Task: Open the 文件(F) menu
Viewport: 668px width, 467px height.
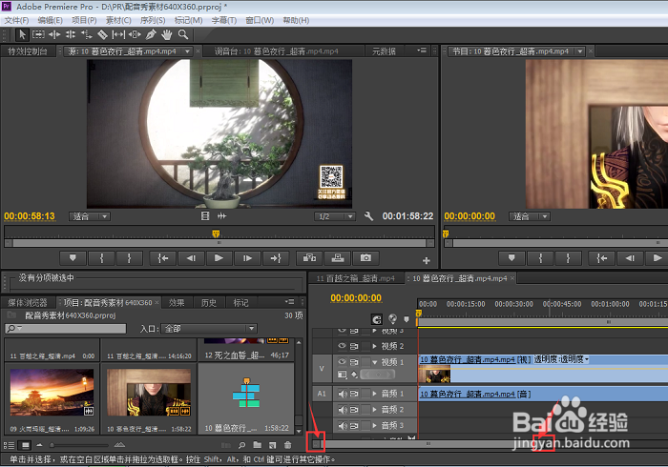Action: coord(16,20)
